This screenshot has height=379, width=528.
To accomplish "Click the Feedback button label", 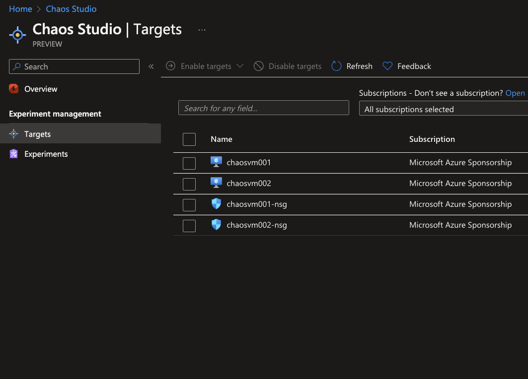I will click(x=414, y=66).
